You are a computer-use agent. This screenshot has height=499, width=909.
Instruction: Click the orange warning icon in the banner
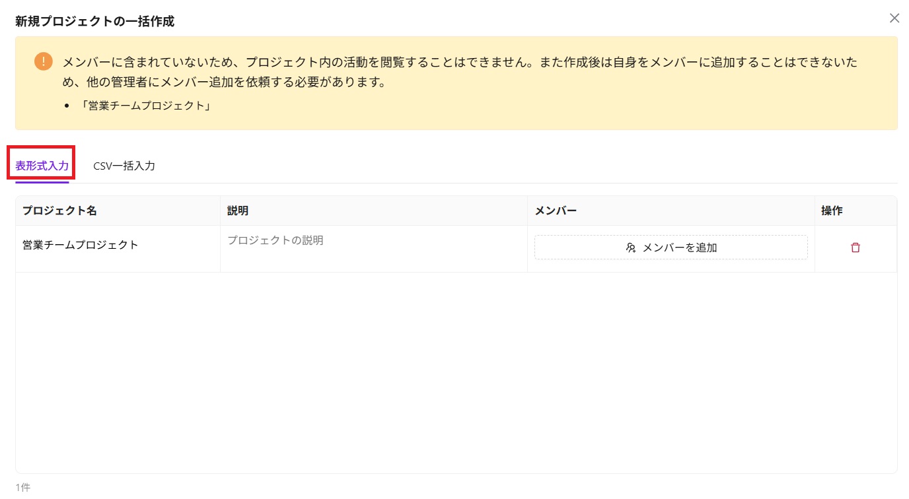(x=44, y=62)
